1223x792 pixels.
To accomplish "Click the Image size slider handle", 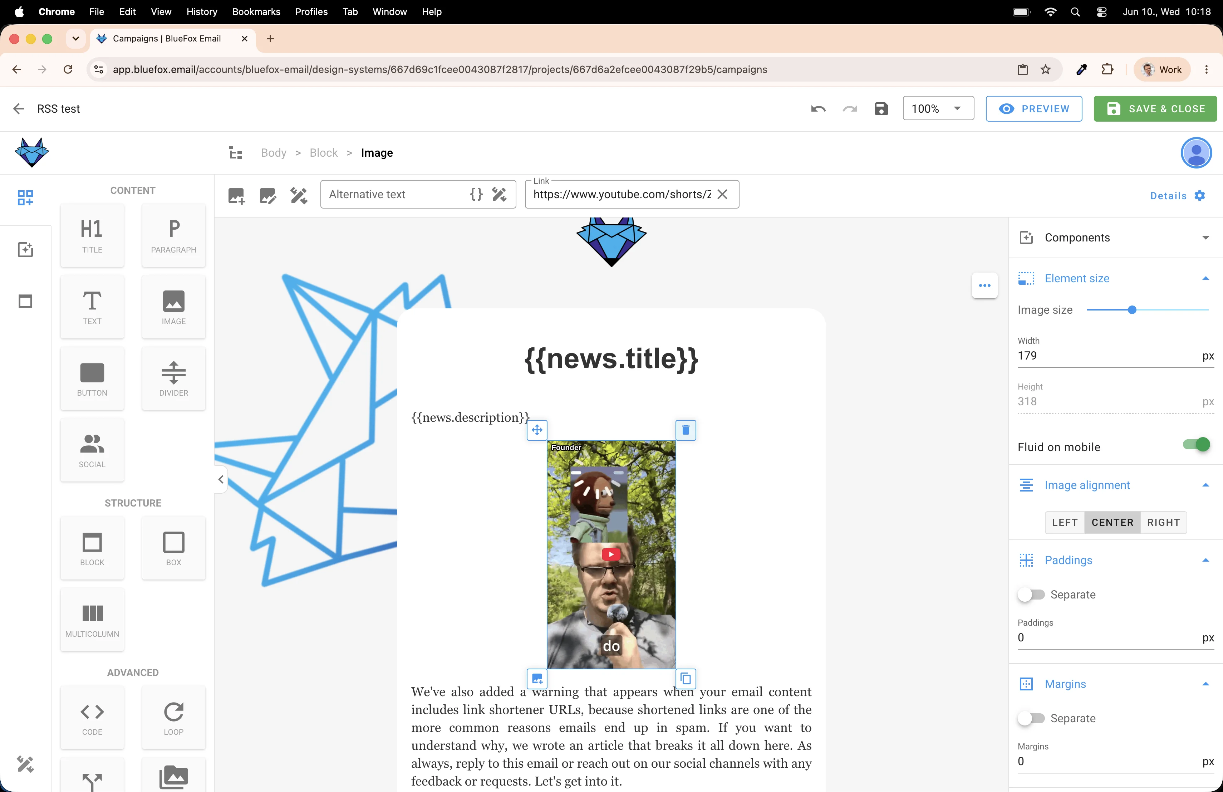I will pos(1131,310).
